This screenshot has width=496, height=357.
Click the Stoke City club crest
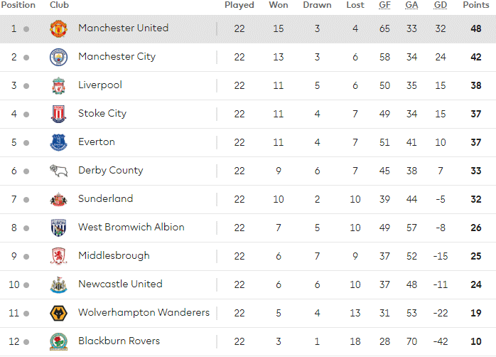click(58, 114)
